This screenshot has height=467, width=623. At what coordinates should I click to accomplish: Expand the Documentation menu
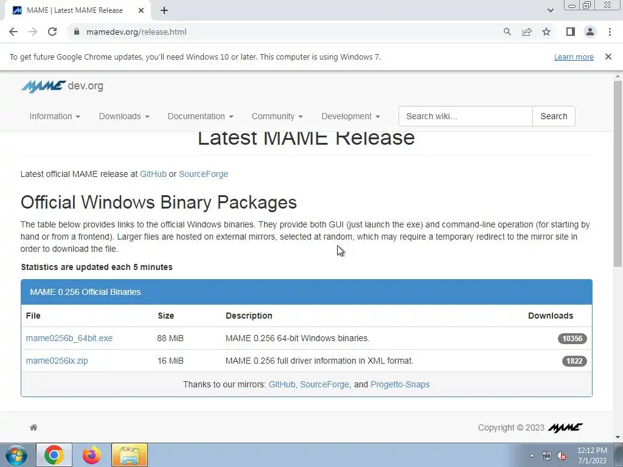point(200,116)
